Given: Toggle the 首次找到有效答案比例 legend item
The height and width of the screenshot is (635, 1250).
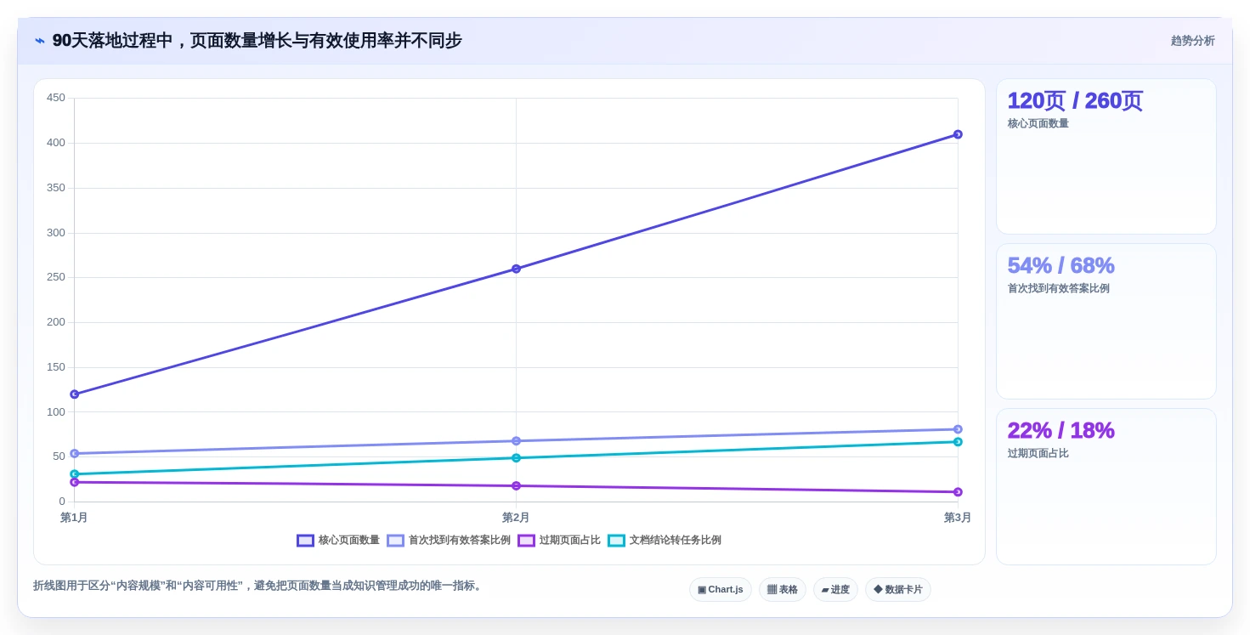Looking at the screenshot, I should coord(449,541).
